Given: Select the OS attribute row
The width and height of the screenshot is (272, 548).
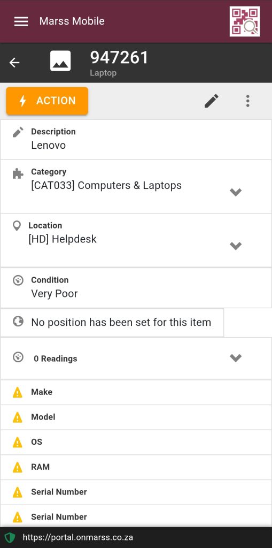Looking at the screenshot, I should [136, 443].
